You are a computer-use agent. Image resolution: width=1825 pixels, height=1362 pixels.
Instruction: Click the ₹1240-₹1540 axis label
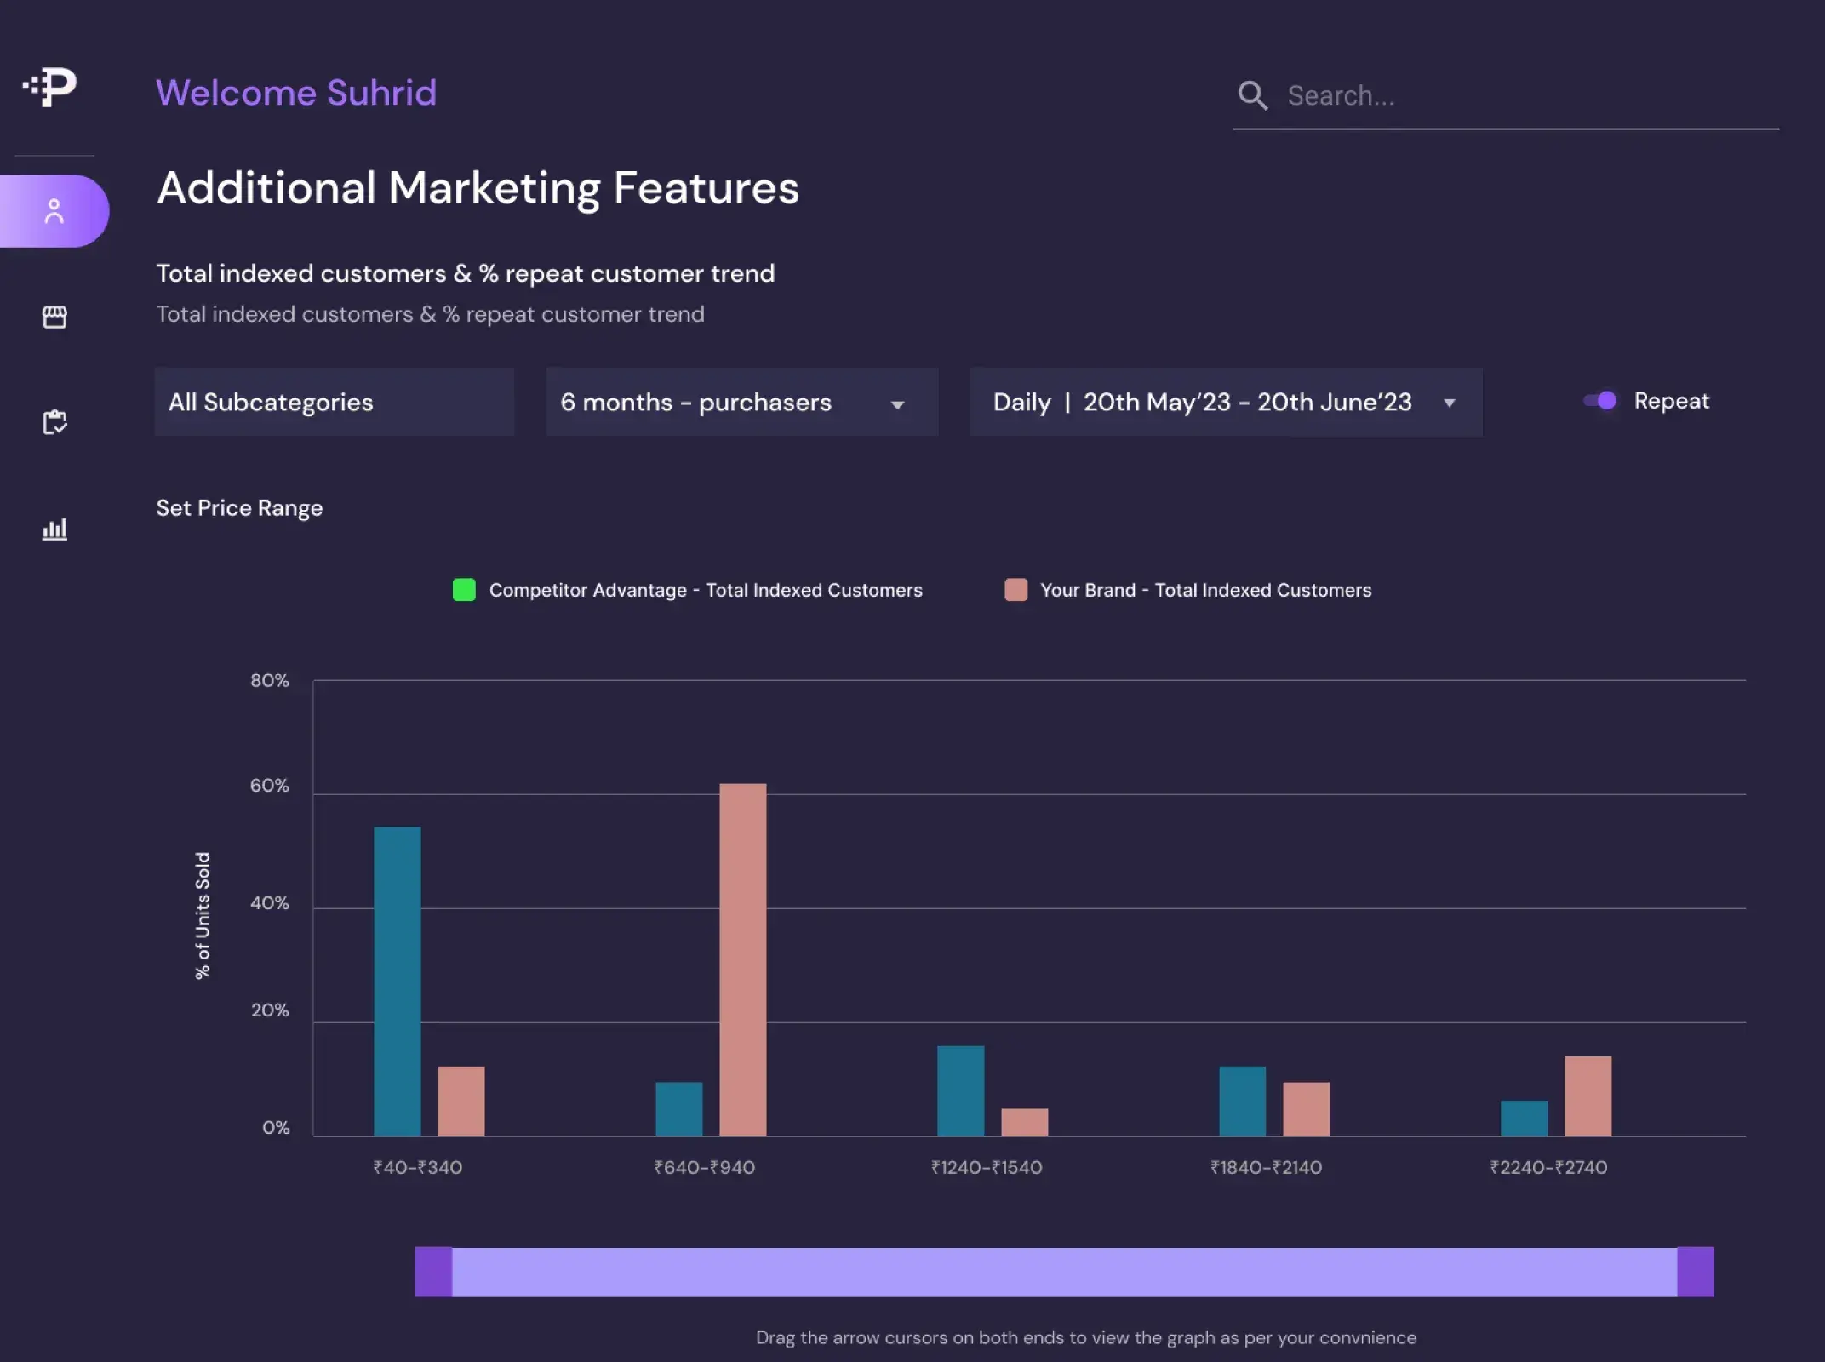pyautogui.click(x=987, y=1167)
